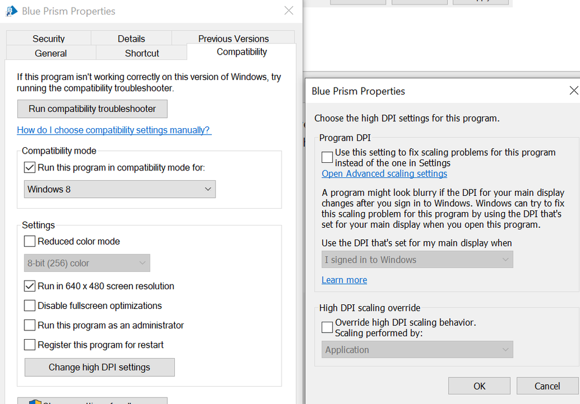Check Override high DPI scaling behavior
Viewport: 580px width, 404px height.
327,328
